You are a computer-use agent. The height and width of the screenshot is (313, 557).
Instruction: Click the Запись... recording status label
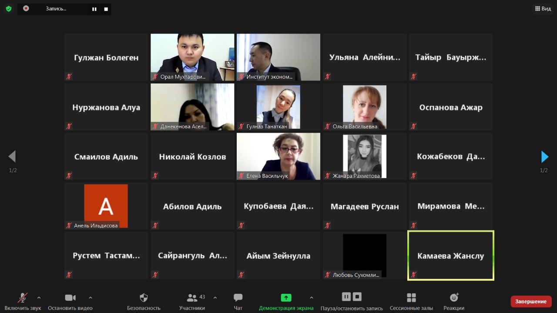pyautogui.click(x=56, y=9)
